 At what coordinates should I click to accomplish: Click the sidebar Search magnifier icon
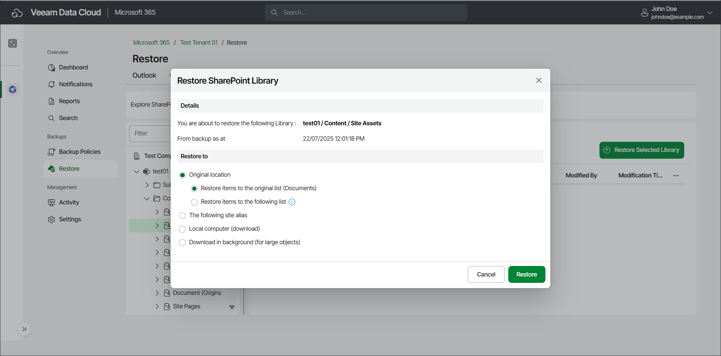point(51,118)
